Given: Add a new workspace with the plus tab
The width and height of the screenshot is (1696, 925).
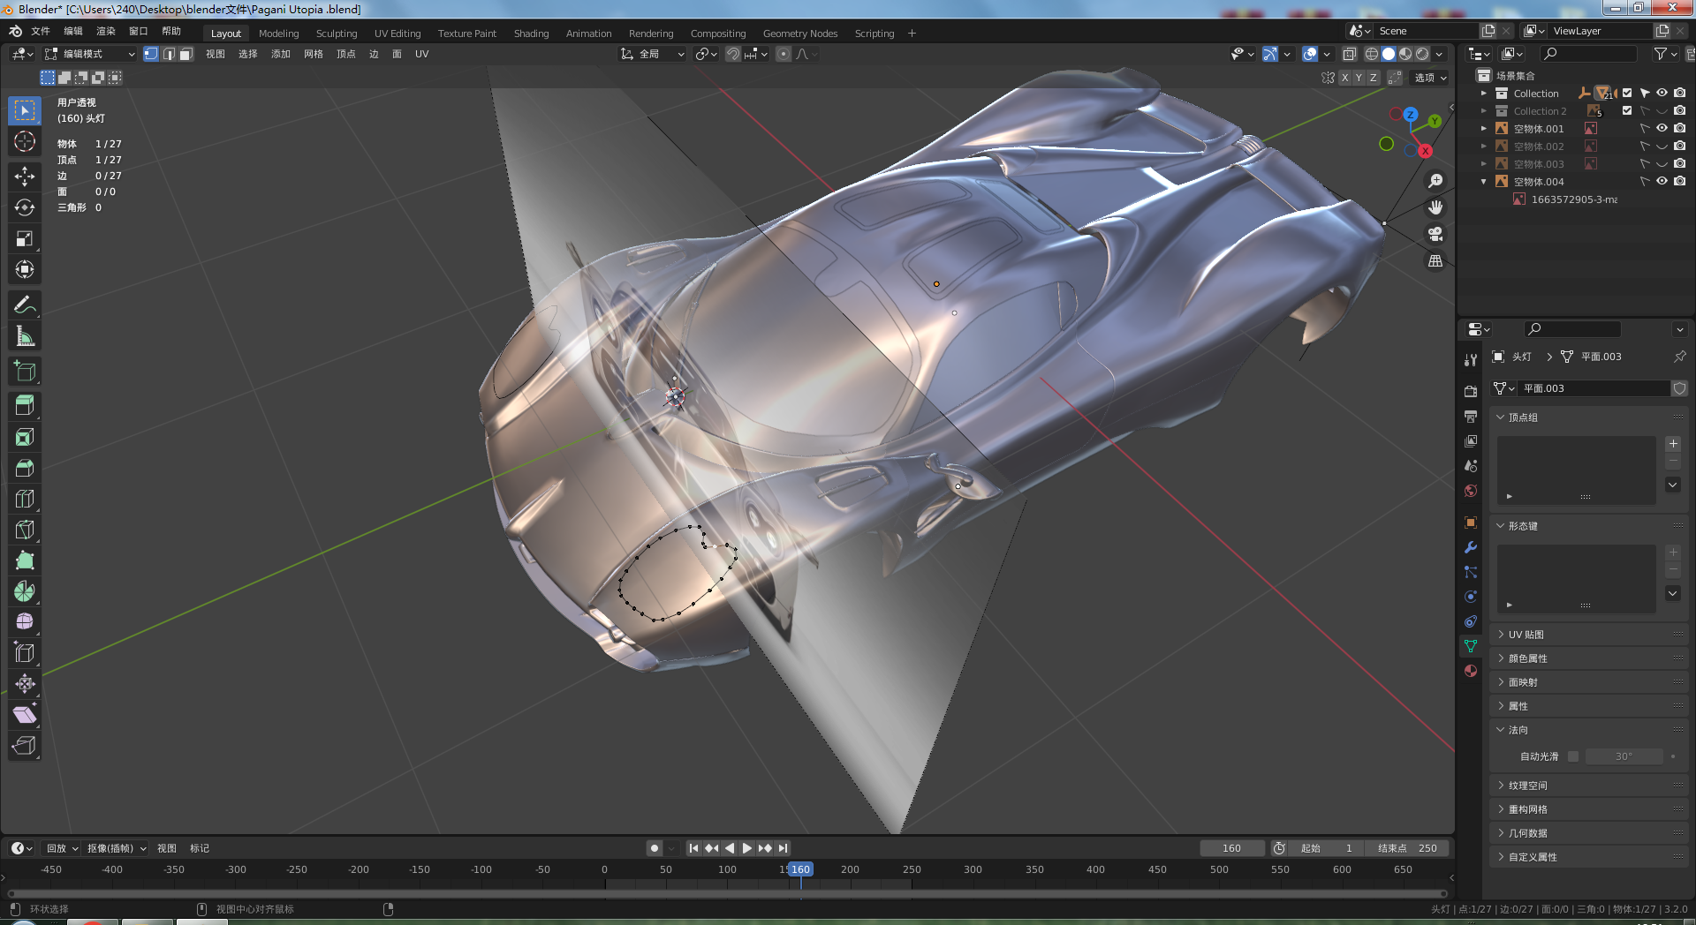Looking at the screenshot, I should pos(912,34).
